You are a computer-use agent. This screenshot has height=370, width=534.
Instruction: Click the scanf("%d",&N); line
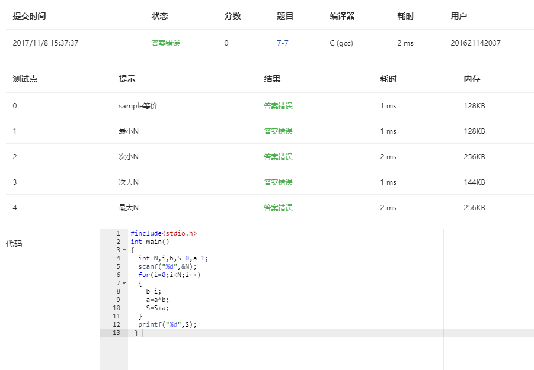coord(168,266)
